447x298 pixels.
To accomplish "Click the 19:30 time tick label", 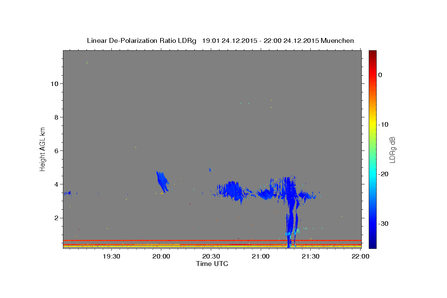I will (x=111, y=257).
